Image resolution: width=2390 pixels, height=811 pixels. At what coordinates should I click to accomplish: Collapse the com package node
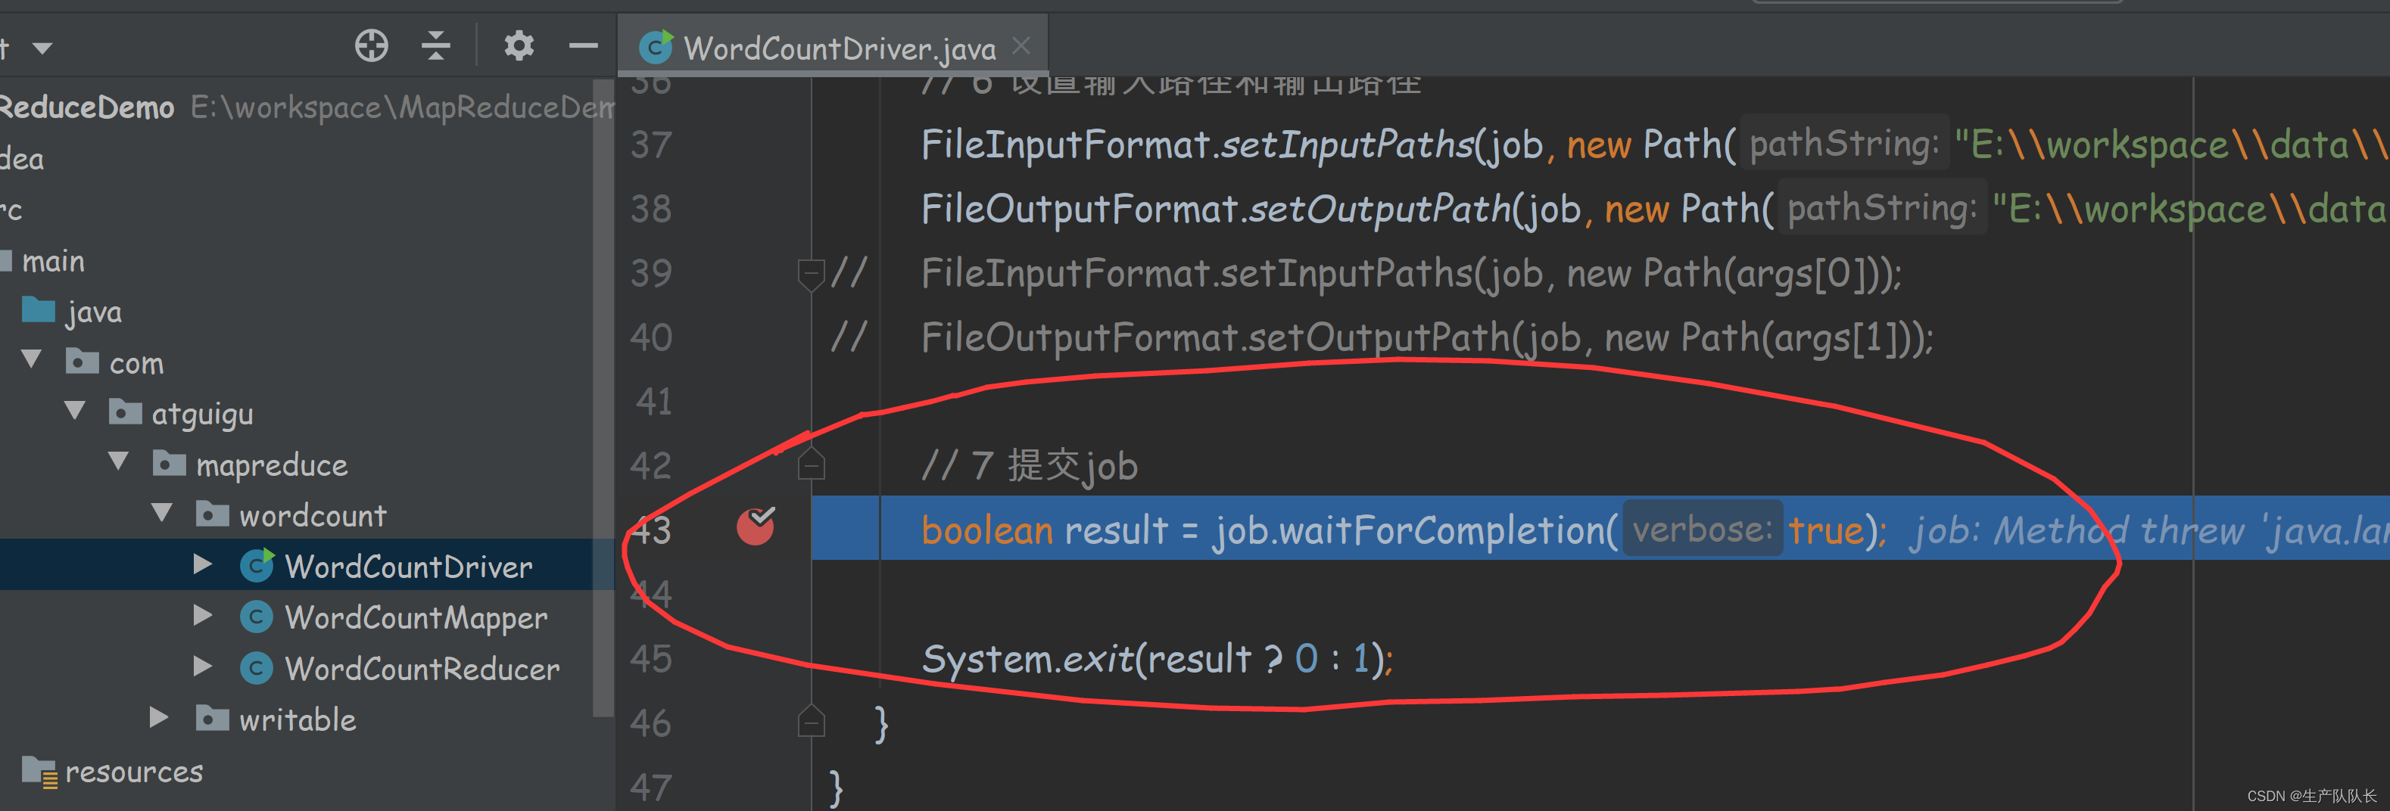(32, 359)
